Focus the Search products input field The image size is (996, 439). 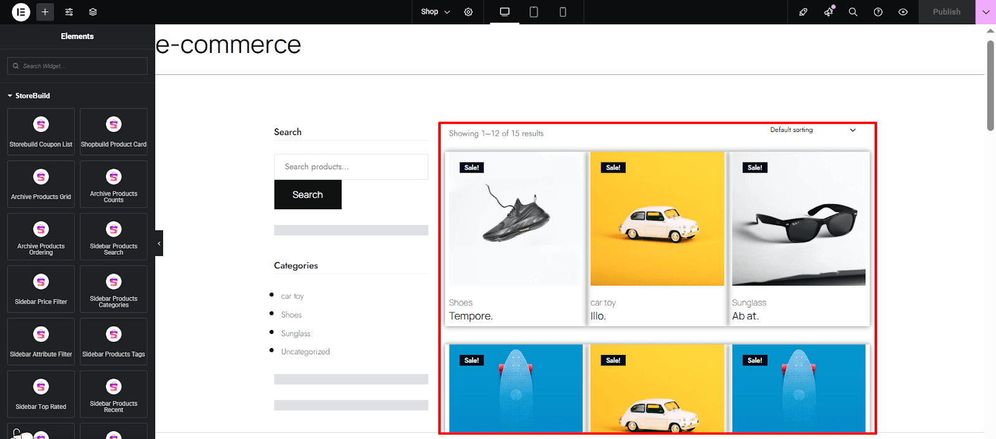point(351,167)
